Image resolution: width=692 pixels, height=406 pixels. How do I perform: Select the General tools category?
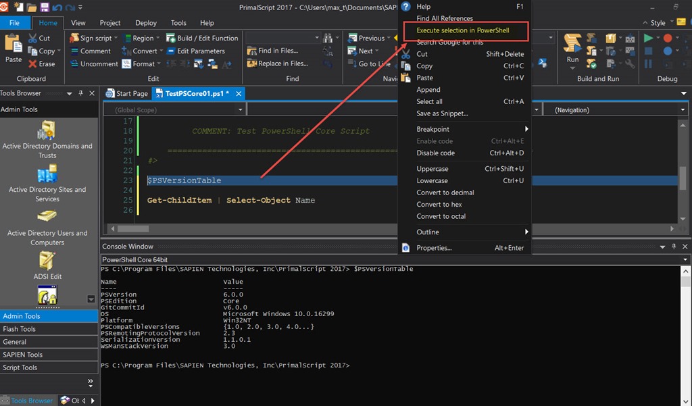pyautogui.click(x=49, y=342)
